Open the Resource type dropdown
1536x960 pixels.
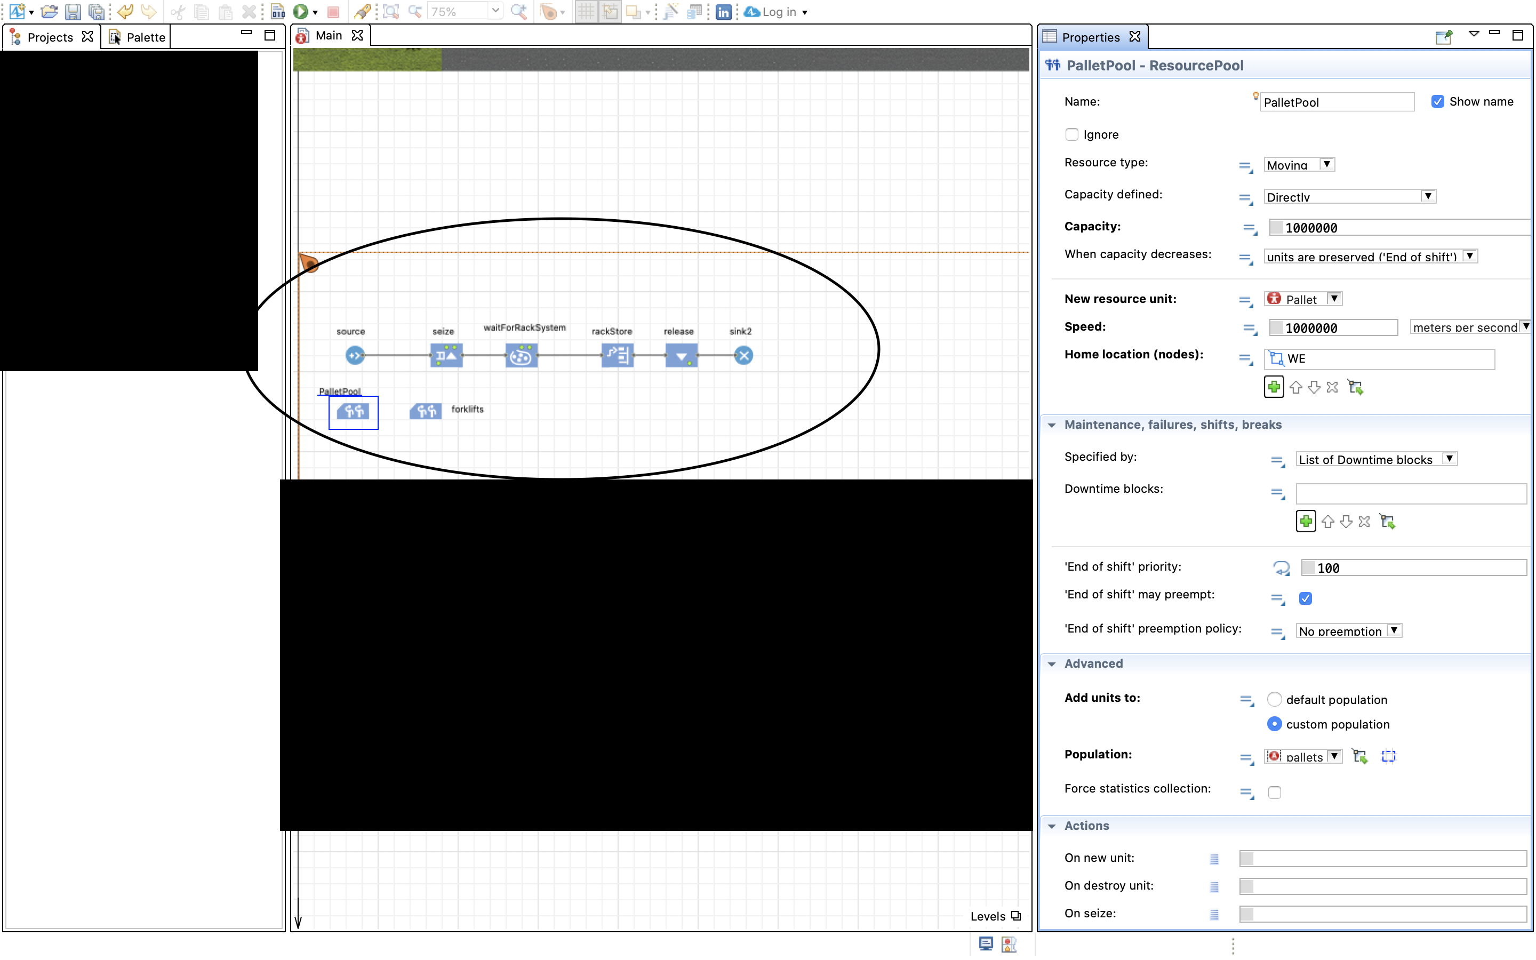pyautogui.click(x=1299, y=164)
